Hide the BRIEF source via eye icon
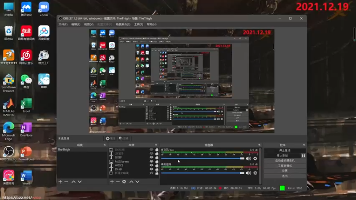356x200 pixels. (x=151, y=157)
